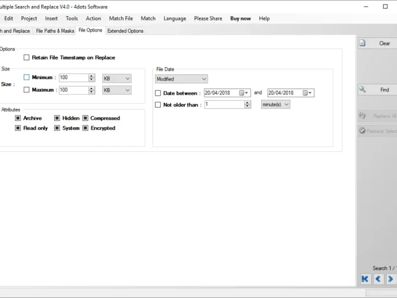Switch to Search and Replace tab
The height and width of the screenshot is (298, 397).
[16, 31]
